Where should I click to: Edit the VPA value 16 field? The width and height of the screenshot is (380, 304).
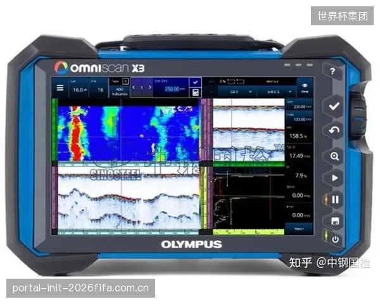98,87
